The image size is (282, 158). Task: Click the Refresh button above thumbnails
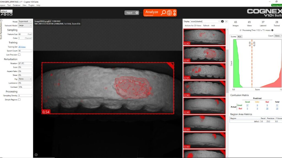206,26
